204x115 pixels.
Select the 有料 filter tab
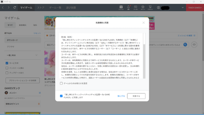point(35,25)
